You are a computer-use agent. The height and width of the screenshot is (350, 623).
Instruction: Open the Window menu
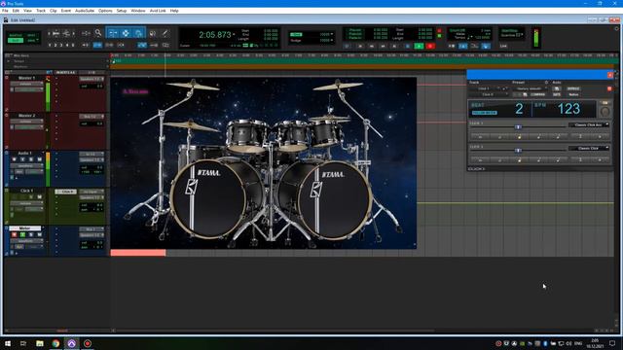[138, 11]
